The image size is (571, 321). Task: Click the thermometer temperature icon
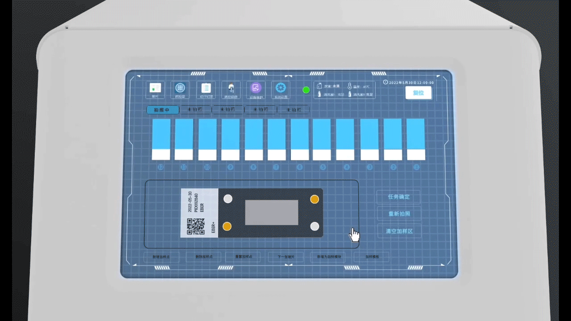tap(350, 86)
